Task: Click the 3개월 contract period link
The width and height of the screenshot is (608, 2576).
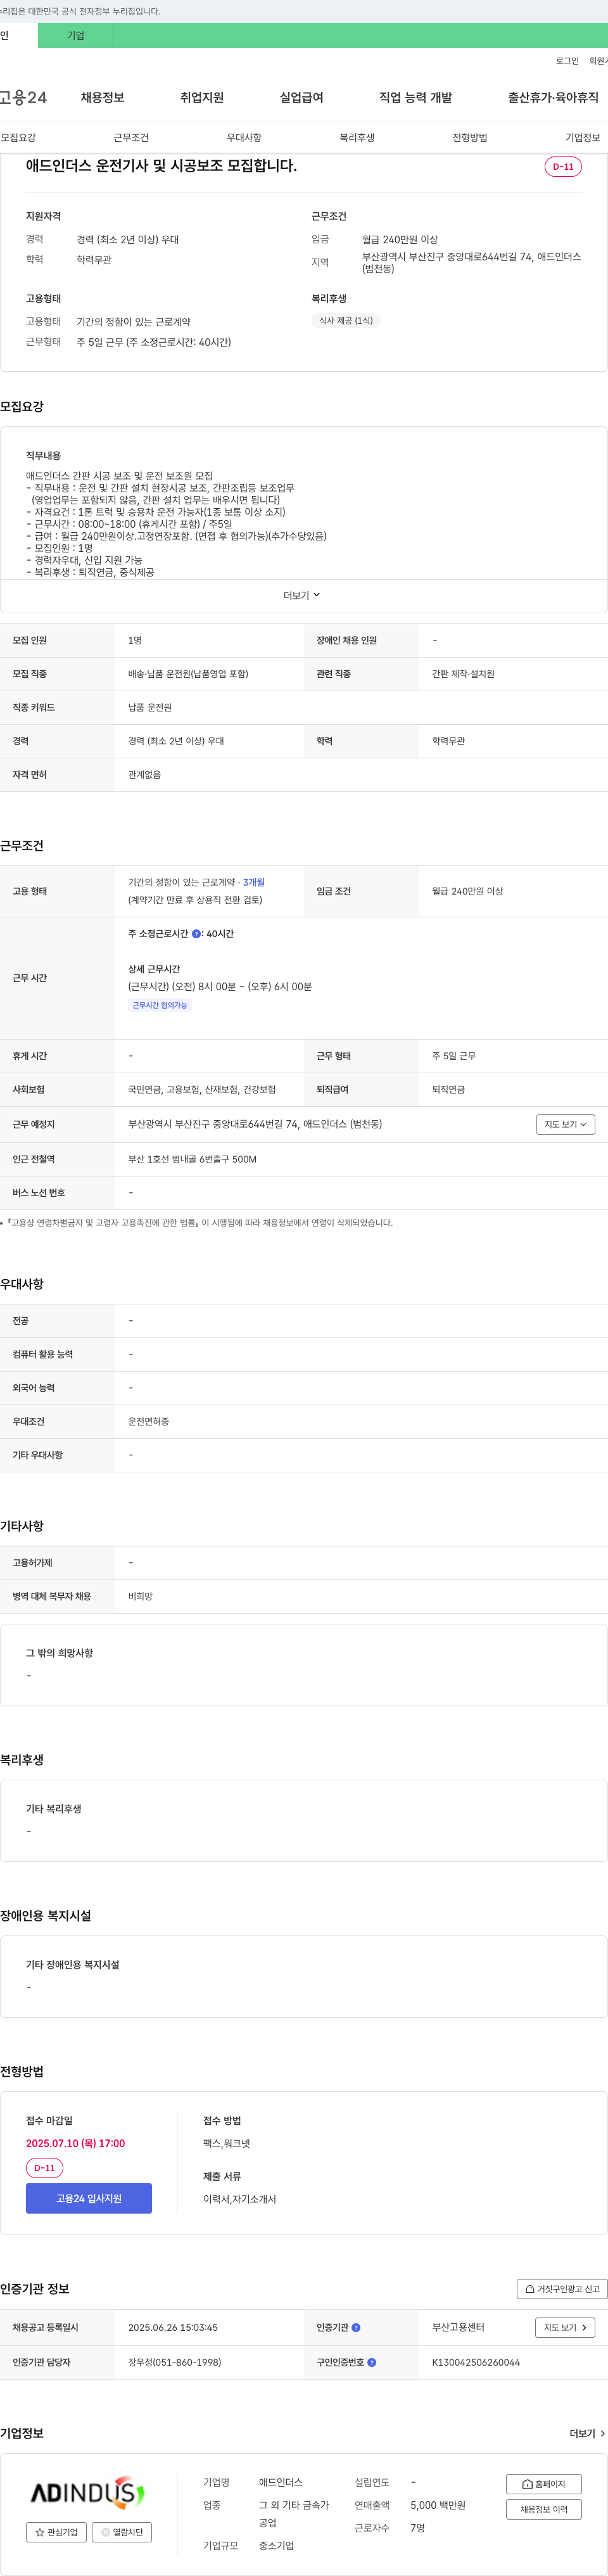Action: coord(254,882)
